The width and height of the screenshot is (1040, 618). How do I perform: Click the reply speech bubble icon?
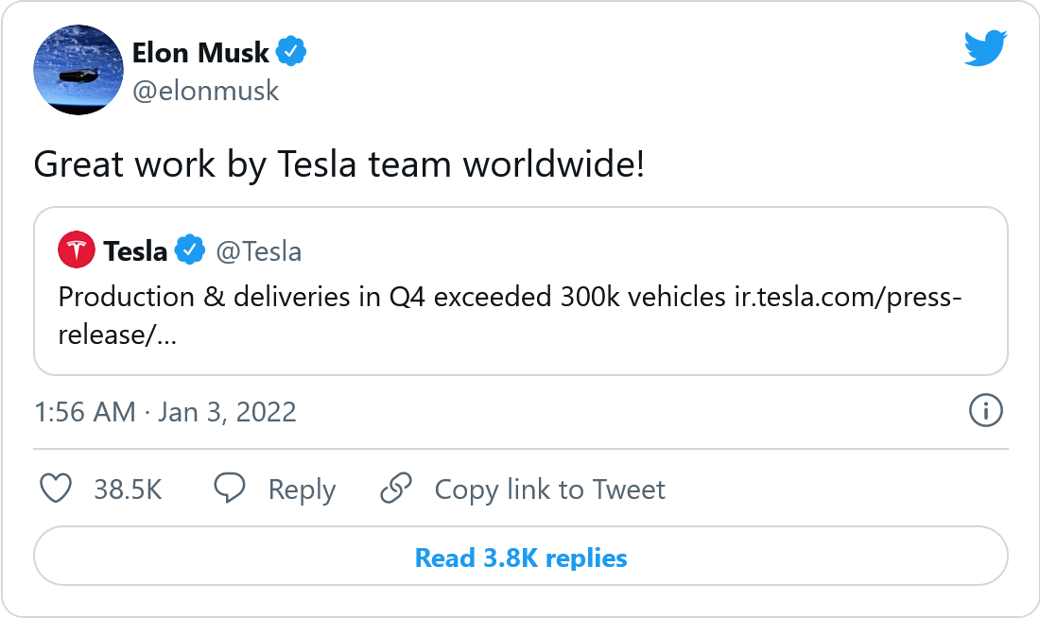coord(230,489)
